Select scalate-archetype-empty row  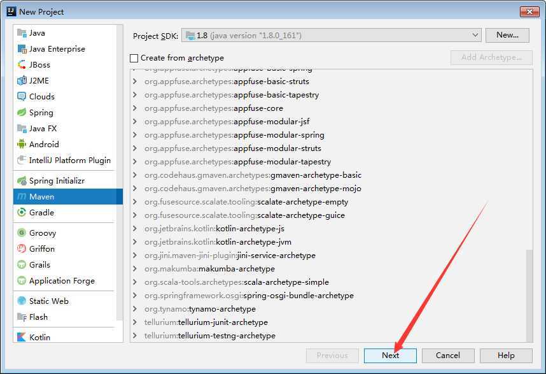coord(328,202)
